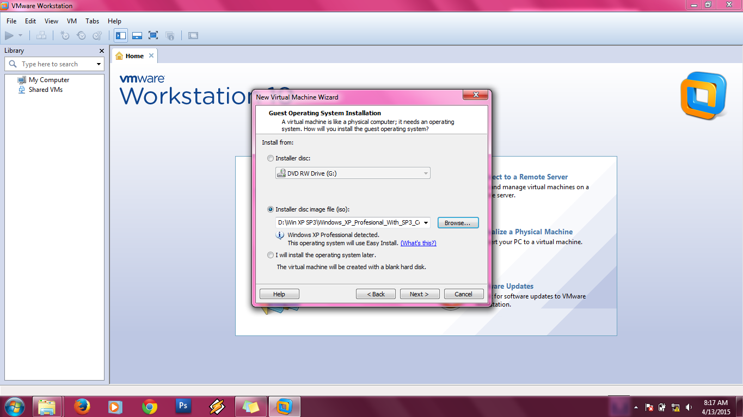The width and height of the screenshot is (743, 417).
Task: Launch Firefox from the taskbar
Action: tap(82, 407)
